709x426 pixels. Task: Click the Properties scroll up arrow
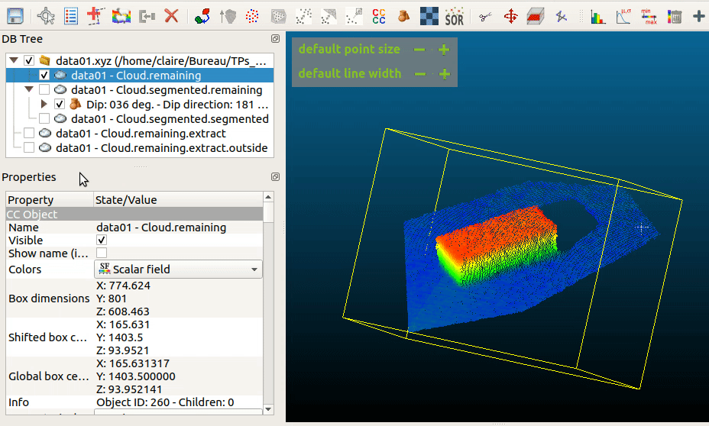(268, 197)
